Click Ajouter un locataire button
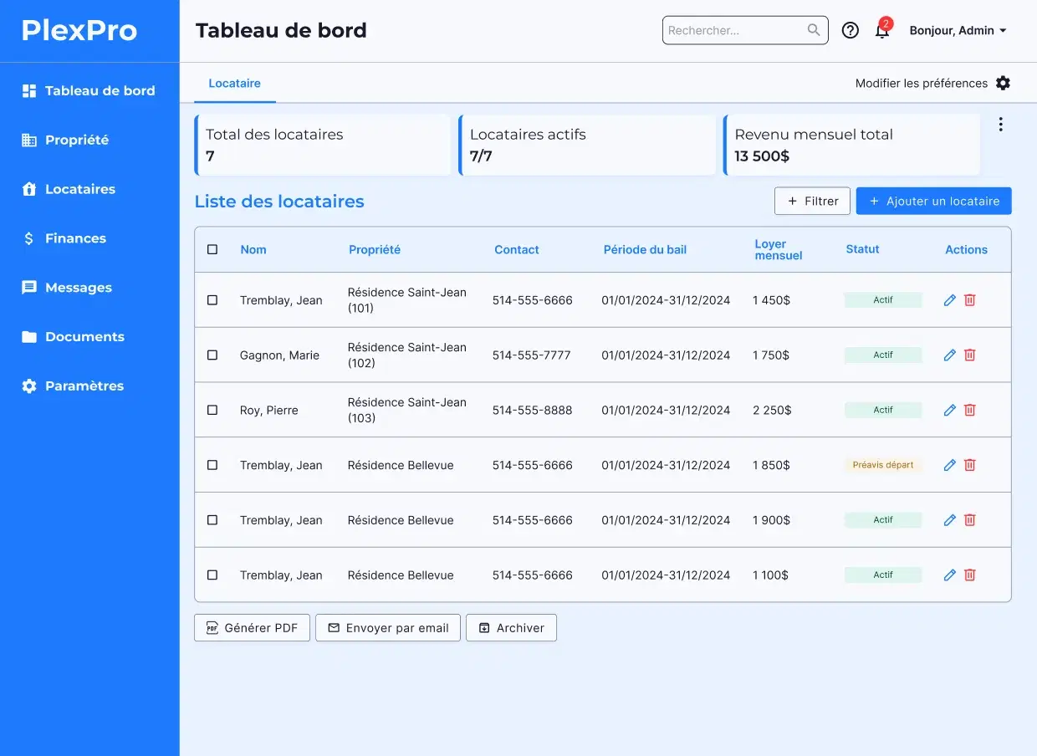The width and height of the screenshot is (1037, 756). click(933, 202)
